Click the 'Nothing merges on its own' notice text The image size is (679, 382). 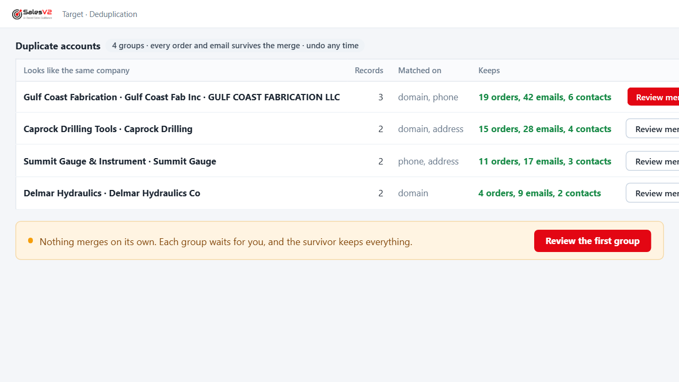(x=226, y=242)
